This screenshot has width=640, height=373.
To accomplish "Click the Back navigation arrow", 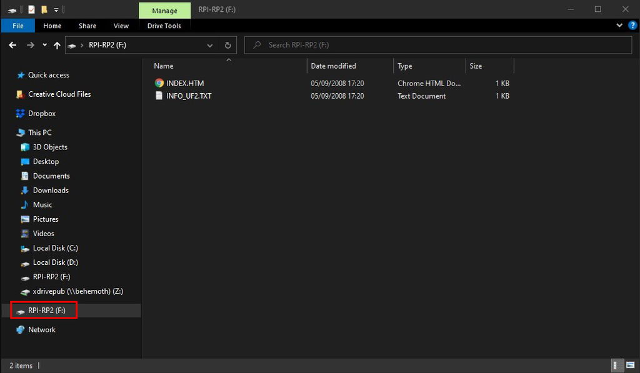I will (x=13, y=45).
